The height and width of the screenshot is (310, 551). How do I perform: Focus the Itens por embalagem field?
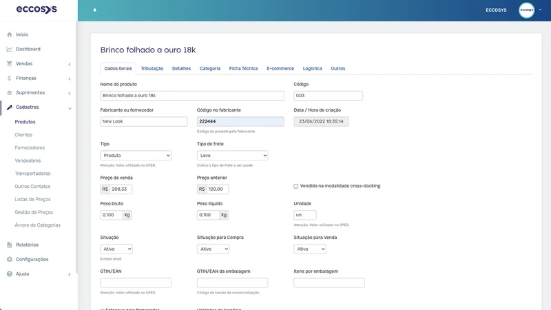329,283
